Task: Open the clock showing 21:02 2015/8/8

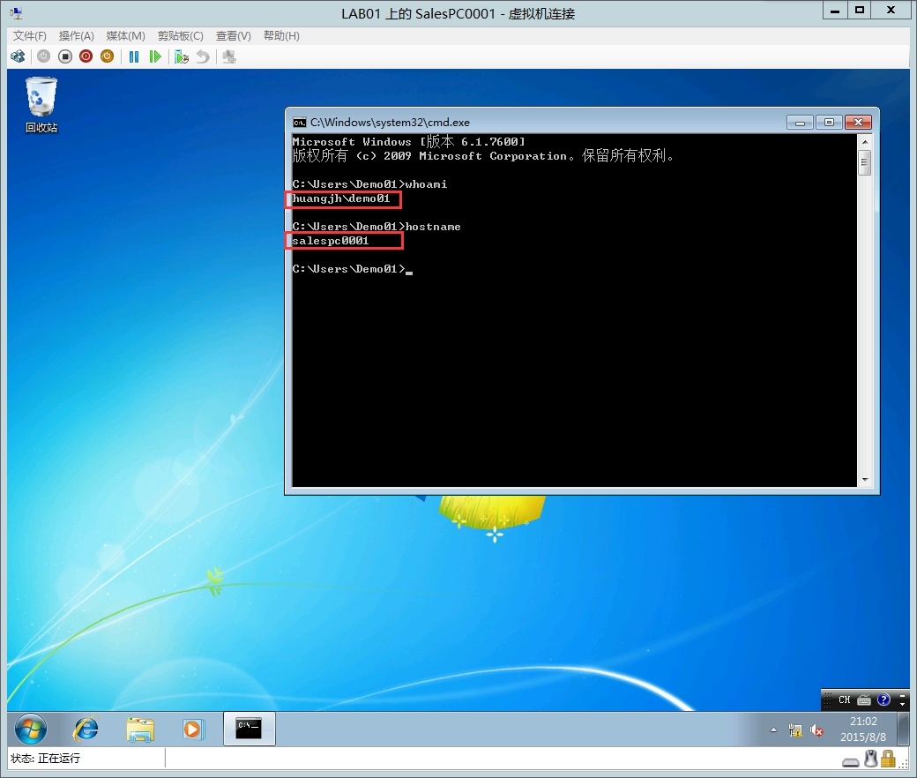Action: point(863,729)
